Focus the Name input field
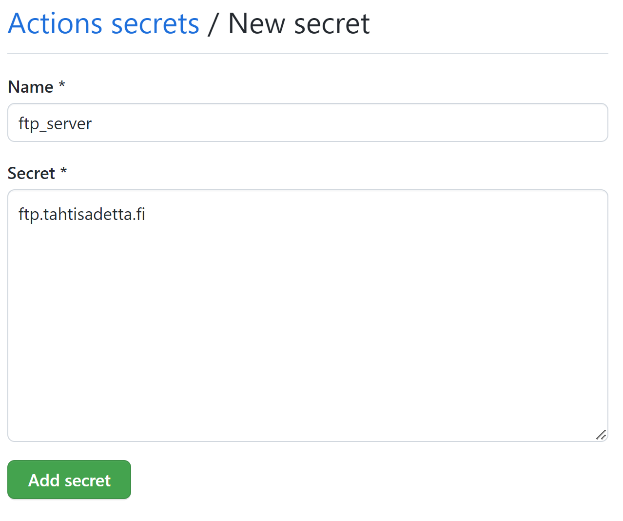 (x=308, y=122)
